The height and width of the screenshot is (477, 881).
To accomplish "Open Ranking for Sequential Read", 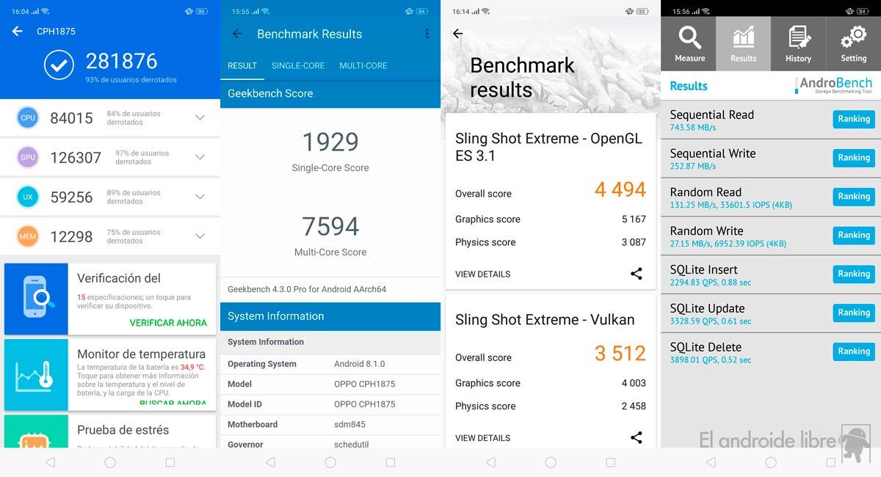I will 854,119.
